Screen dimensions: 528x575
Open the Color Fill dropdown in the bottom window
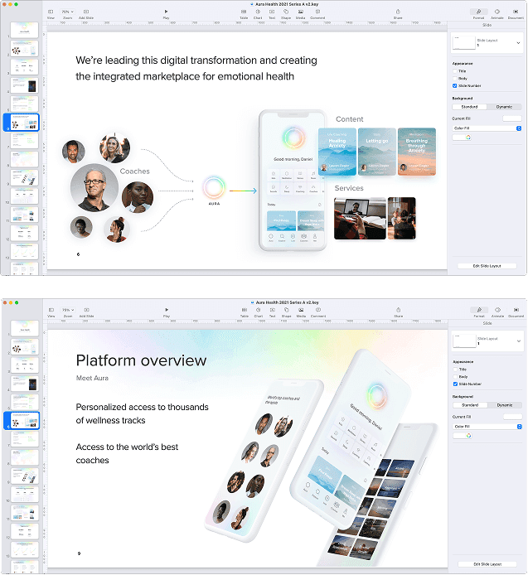pos(487,426)
